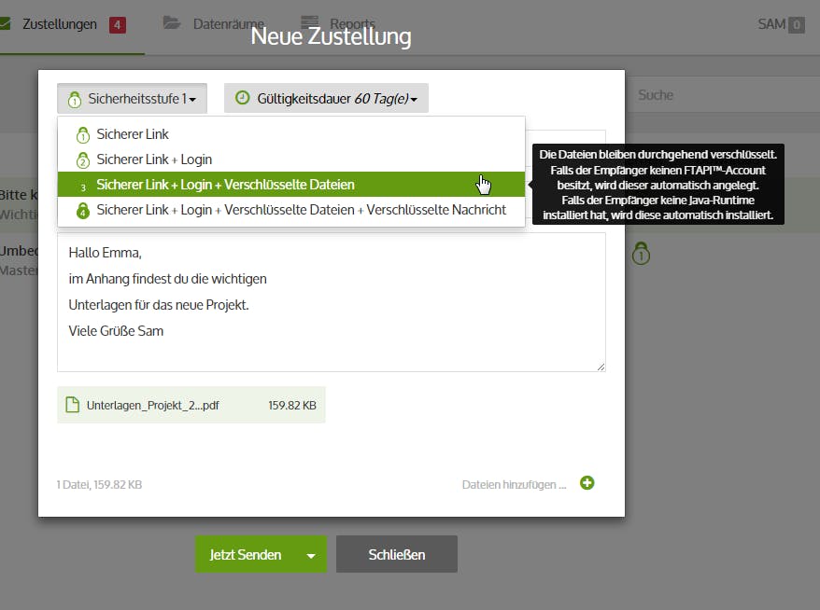Screen dimensions: 820x610
Task: Click the level 4 lock icon in the list
Action: point(82,211)
